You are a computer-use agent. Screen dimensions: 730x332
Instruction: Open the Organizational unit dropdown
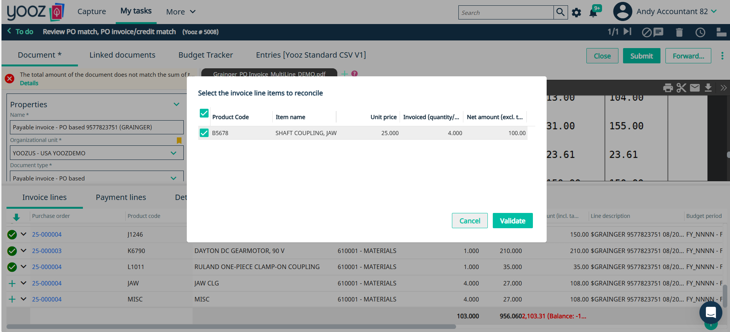tap(173, 153)
